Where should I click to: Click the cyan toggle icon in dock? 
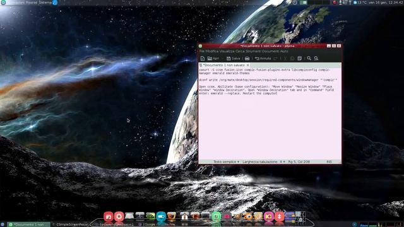point(161,216)
